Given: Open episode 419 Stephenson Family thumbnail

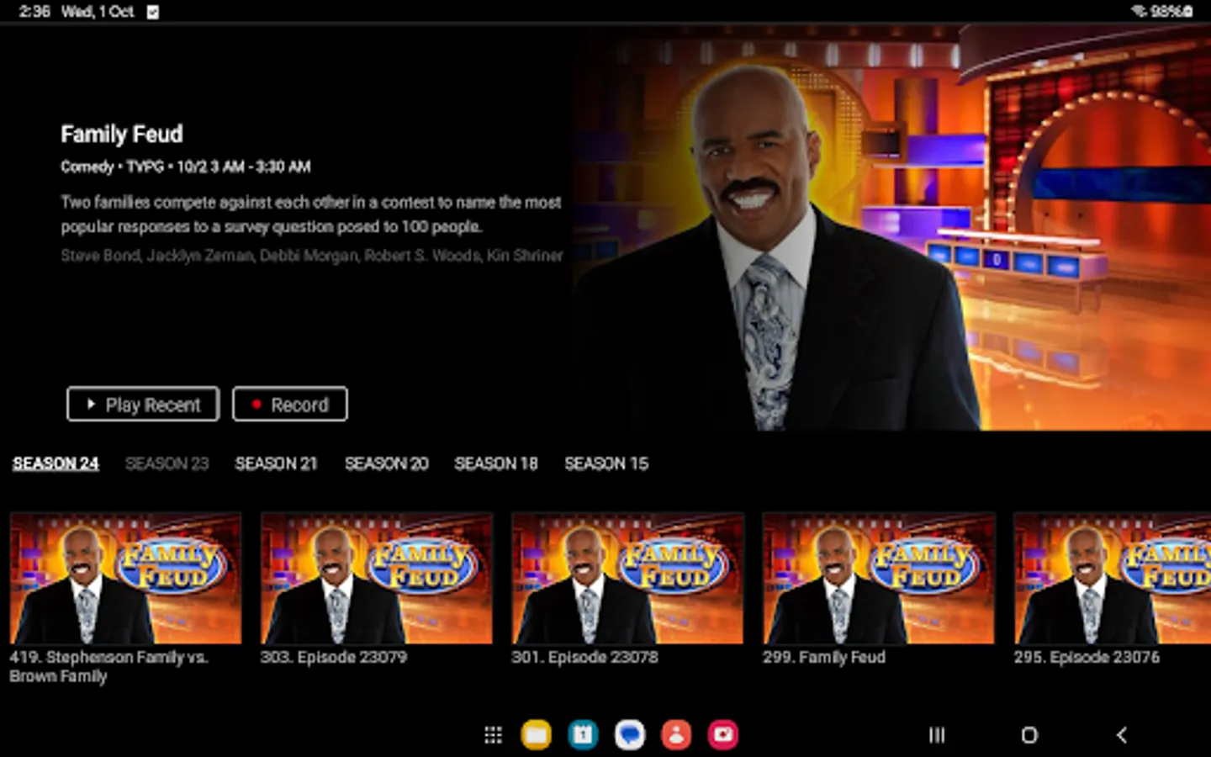Looking at the screenshot, I should [125, 579].
